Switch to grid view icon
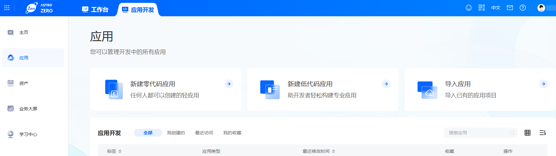Viewport: 556px width, 156px height. [x=528, y=133]
